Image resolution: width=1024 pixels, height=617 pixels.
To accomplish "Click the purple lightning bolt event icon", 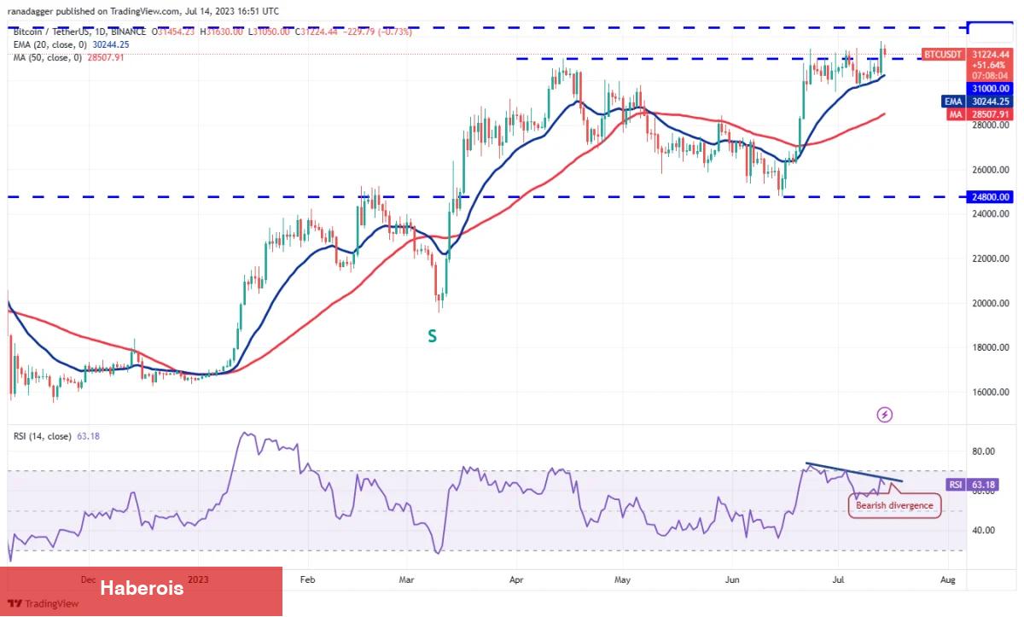I will [x=885, y=415].
